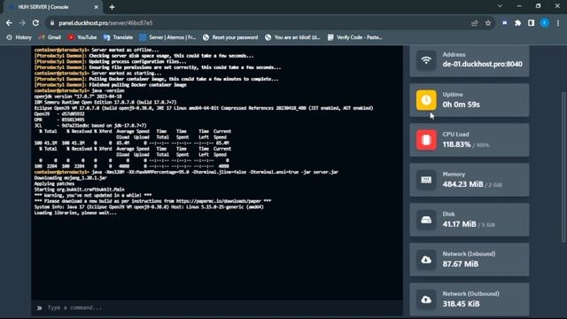567x319 pixels.
Task: Click the Address wifi icon
Action: 426,60
